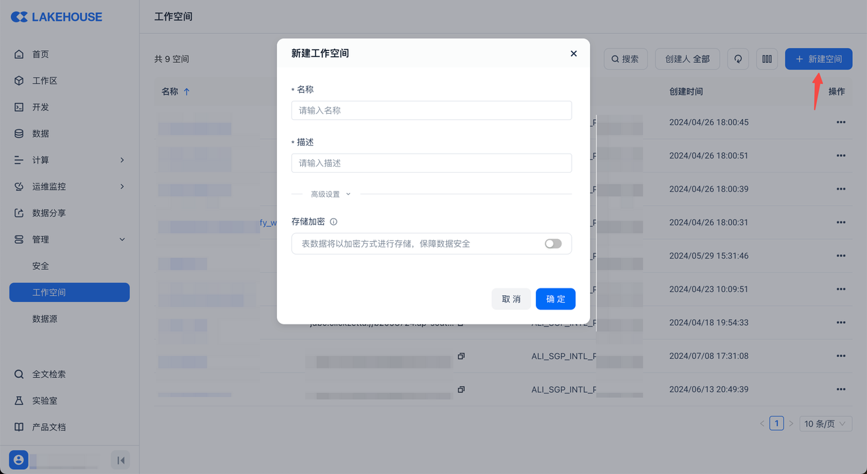Open the 创建人 全部 filter dropdown

click(x=687, y=59)
